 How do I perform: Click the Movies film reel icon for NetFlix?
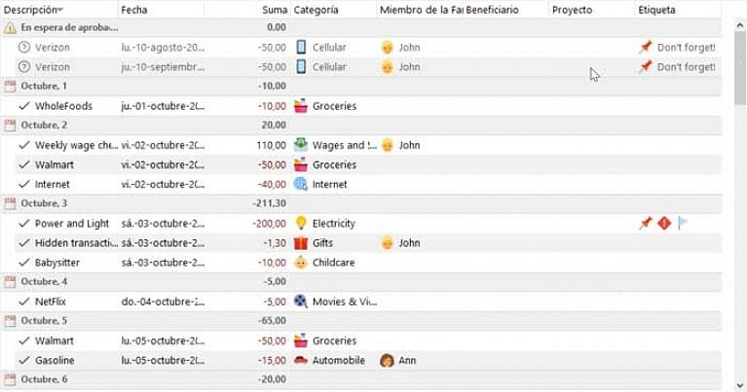pos(301,302)
